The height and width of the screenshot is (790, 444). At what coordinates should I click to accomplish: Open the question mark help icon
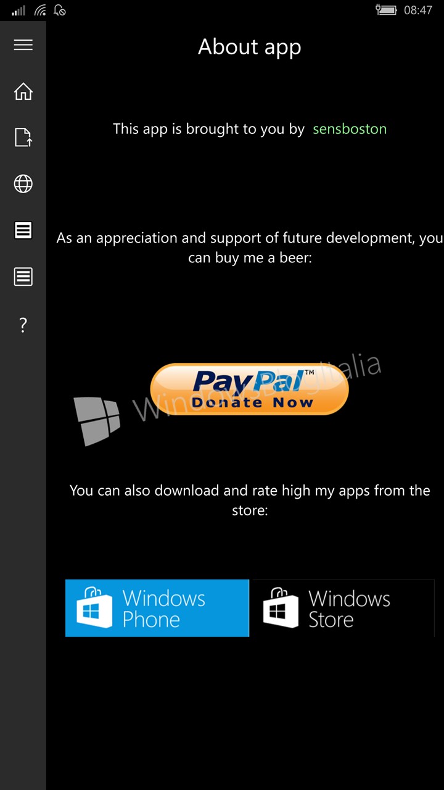[23, 325]
